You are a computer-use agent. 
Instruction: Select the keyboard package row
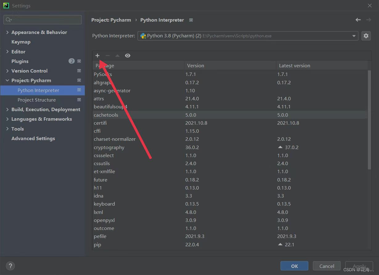[230, 204]
